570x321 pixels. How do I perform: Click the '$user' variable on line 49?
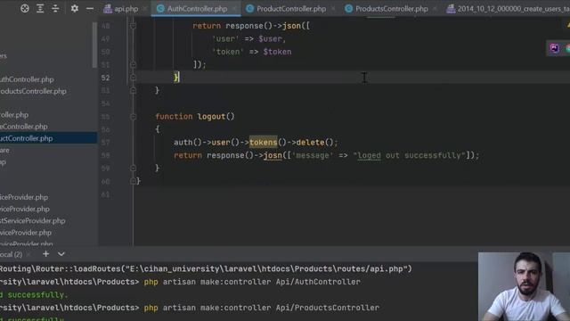(x=270, y=38)
